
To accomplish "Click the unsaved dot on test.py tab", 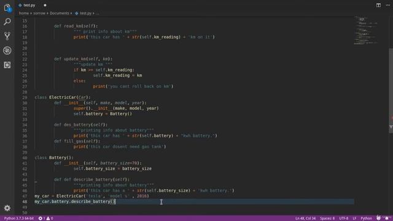I will pos(45,6).
